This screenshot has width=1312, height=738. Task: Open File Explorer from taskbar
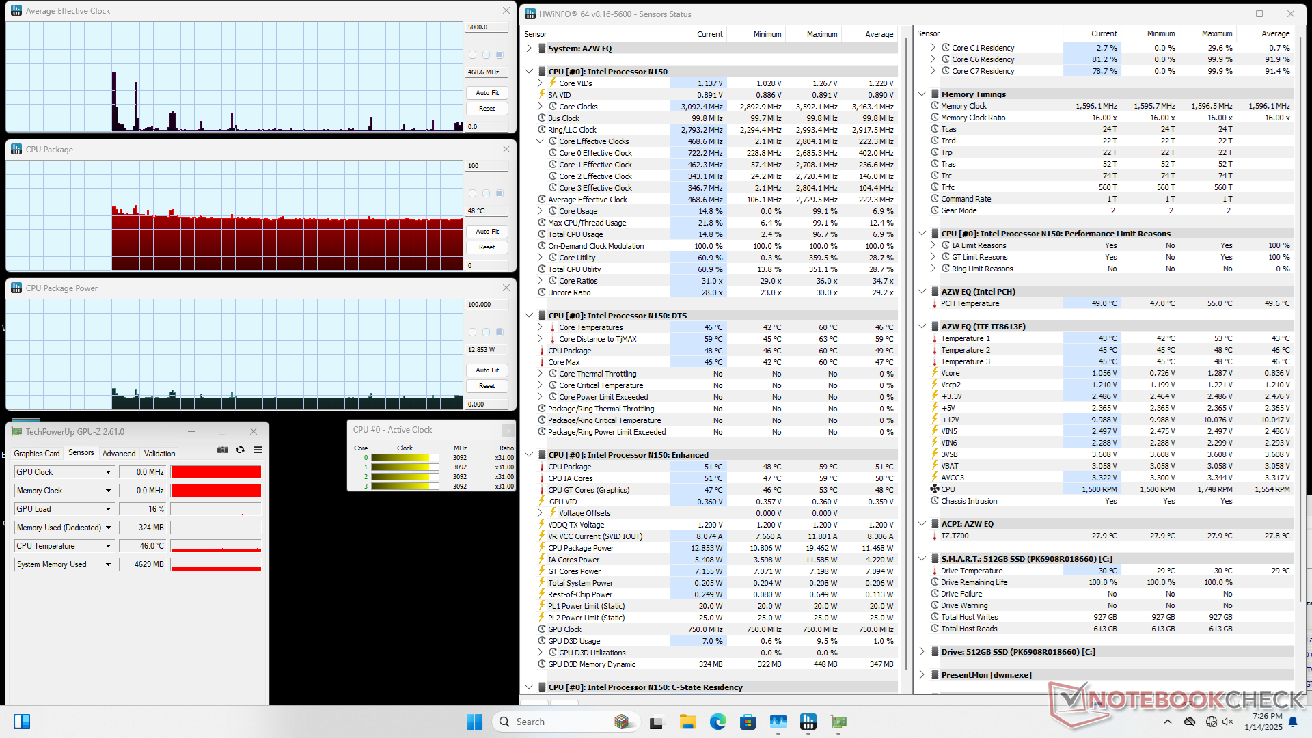click(x=687, y=722)
